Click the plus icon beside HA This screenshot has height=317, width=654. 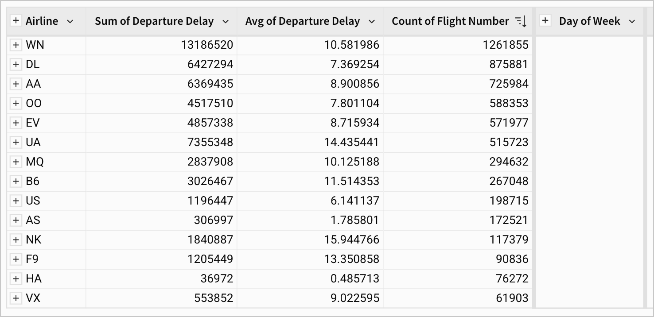16,278
